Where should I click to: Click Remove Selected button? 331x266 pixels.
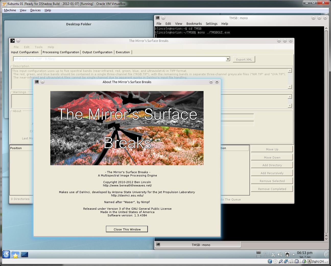click(272, 181)
